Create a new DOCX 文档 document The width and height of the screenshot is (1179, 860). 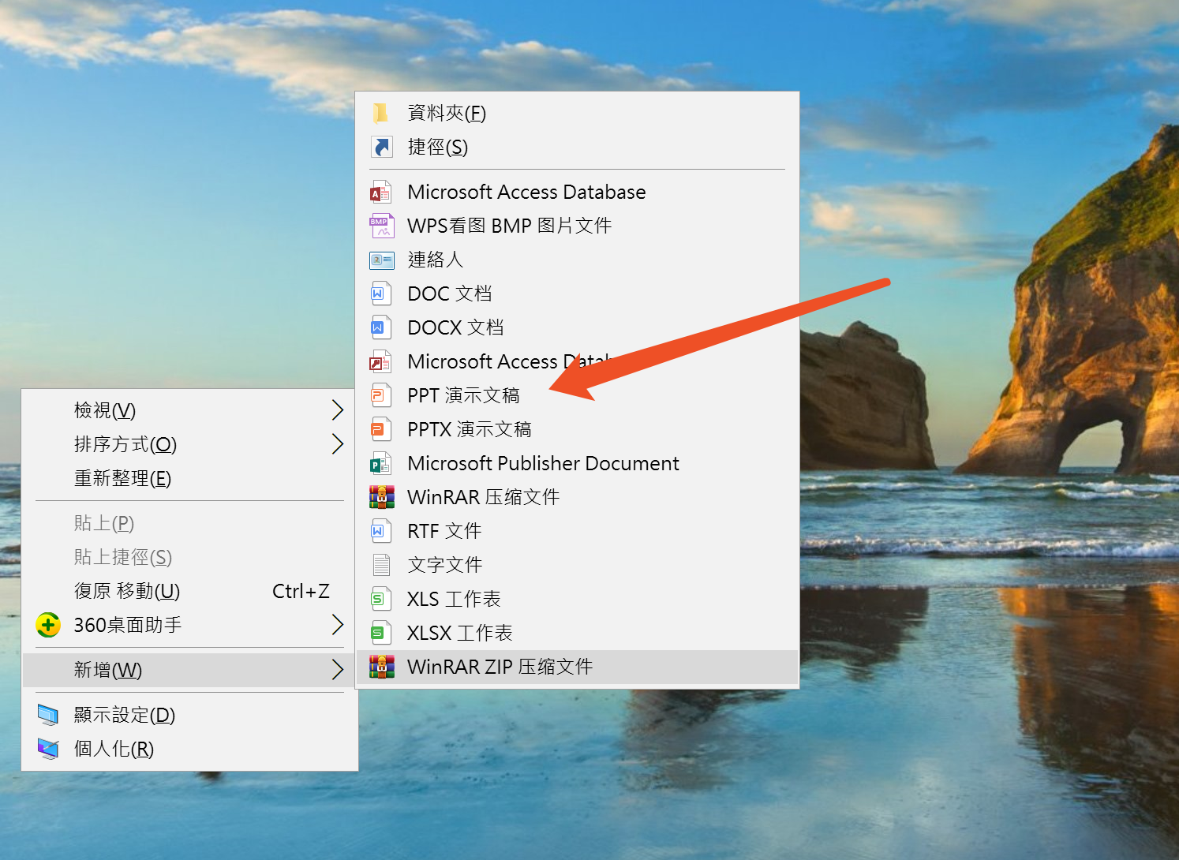click(x=455, y=328)
